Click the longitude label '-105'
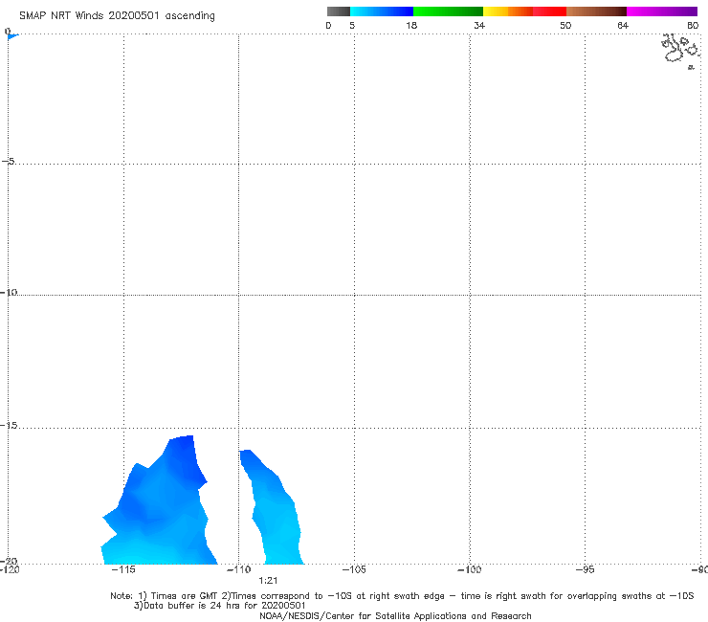708x622 pixels. click(x=354, y=569)
